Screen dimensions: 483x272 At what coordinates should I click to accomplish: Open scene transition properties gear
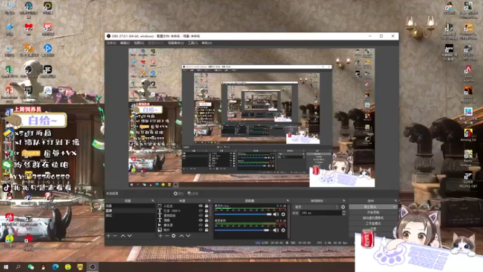click(x=343, y=207)
